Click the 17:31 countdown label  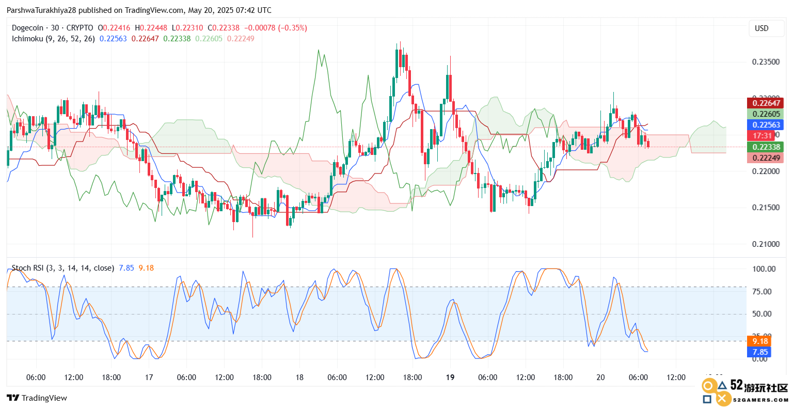point(762,136)
